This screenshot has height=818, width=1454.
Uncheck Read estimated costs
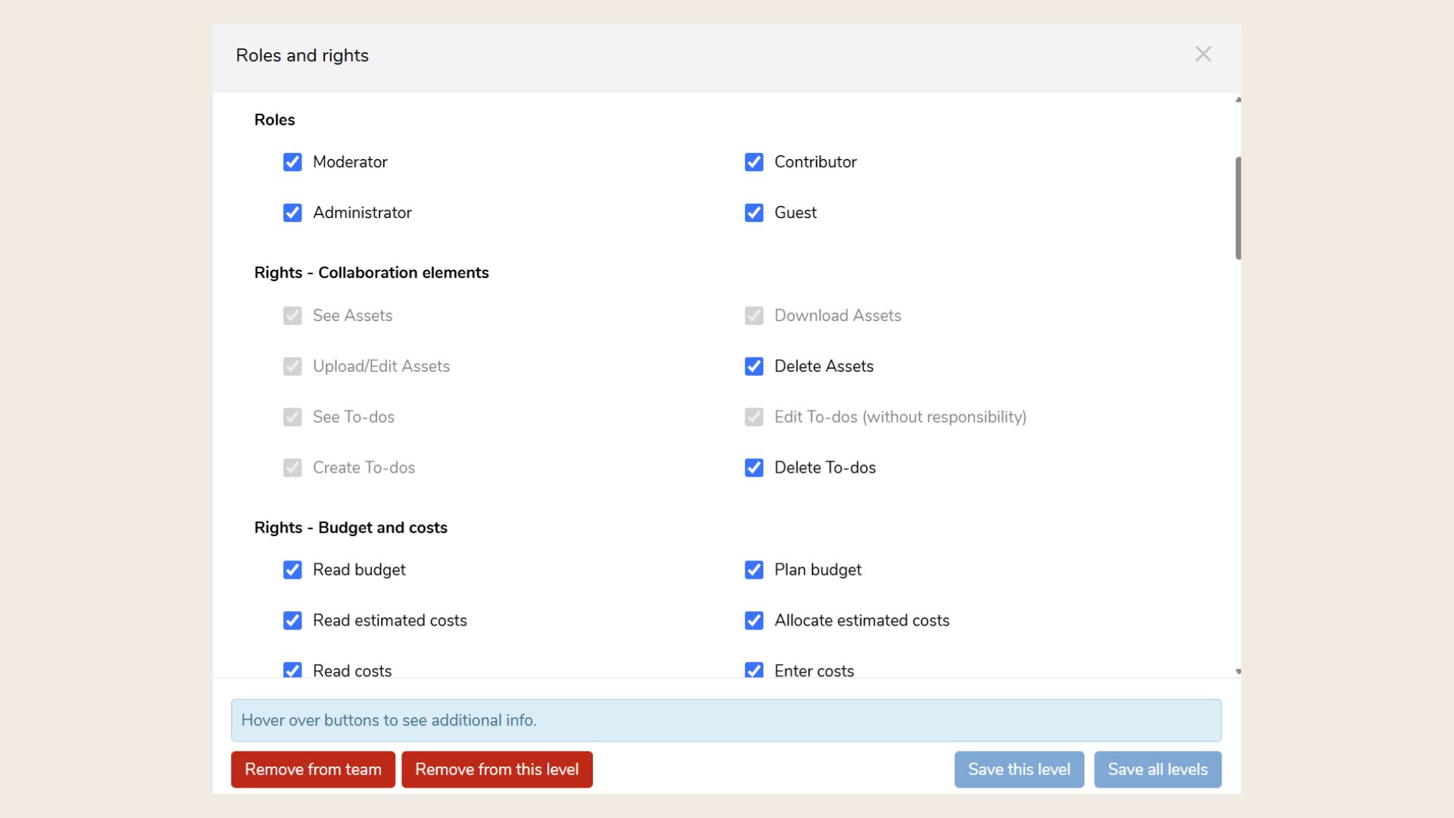tap(292, 620)
